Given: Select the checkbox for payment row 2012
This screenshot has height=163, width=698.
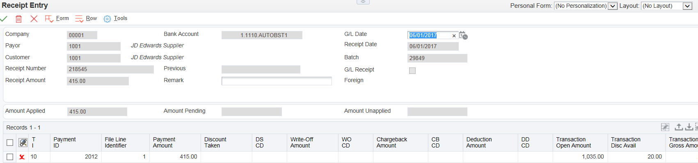Looking at the screenshot, I should click(x=10, y=157).
